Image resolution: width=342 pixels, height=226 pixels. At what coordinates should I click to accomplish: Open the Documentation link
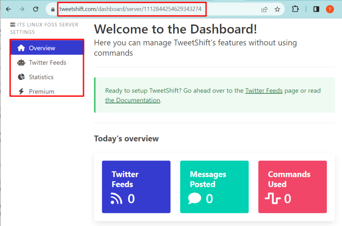[133, 100]
